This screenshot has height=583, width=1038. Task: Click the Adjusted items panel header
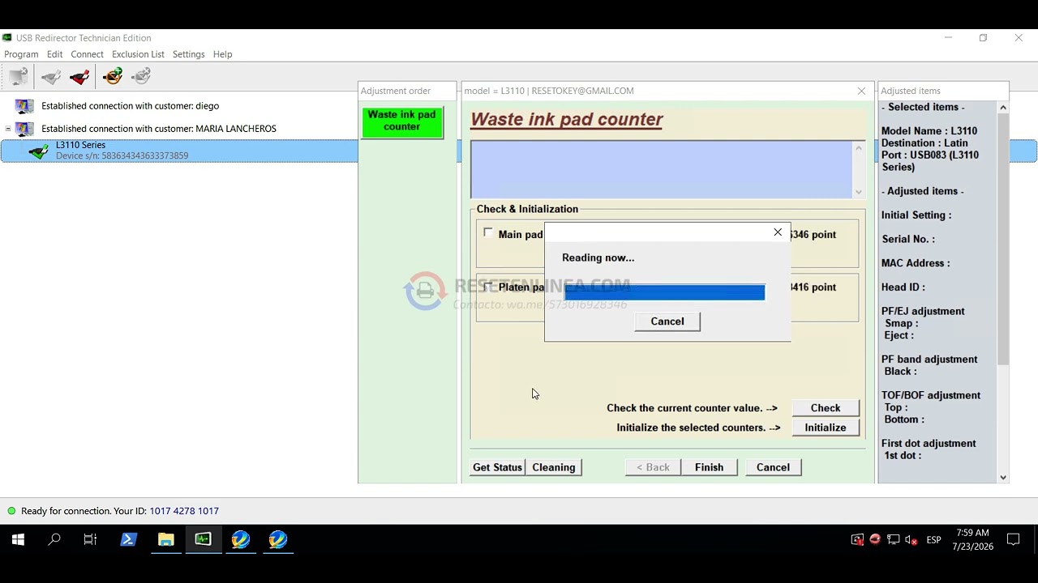[943, 91]
